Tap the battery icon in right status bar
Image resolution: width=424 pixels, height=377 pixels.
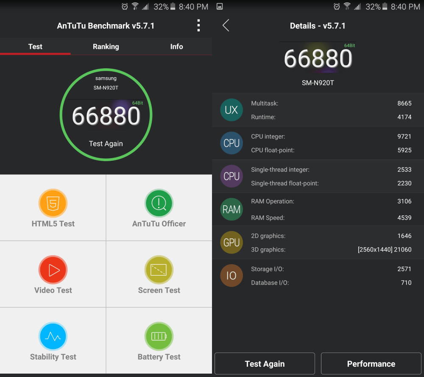(x=385, y=6)
